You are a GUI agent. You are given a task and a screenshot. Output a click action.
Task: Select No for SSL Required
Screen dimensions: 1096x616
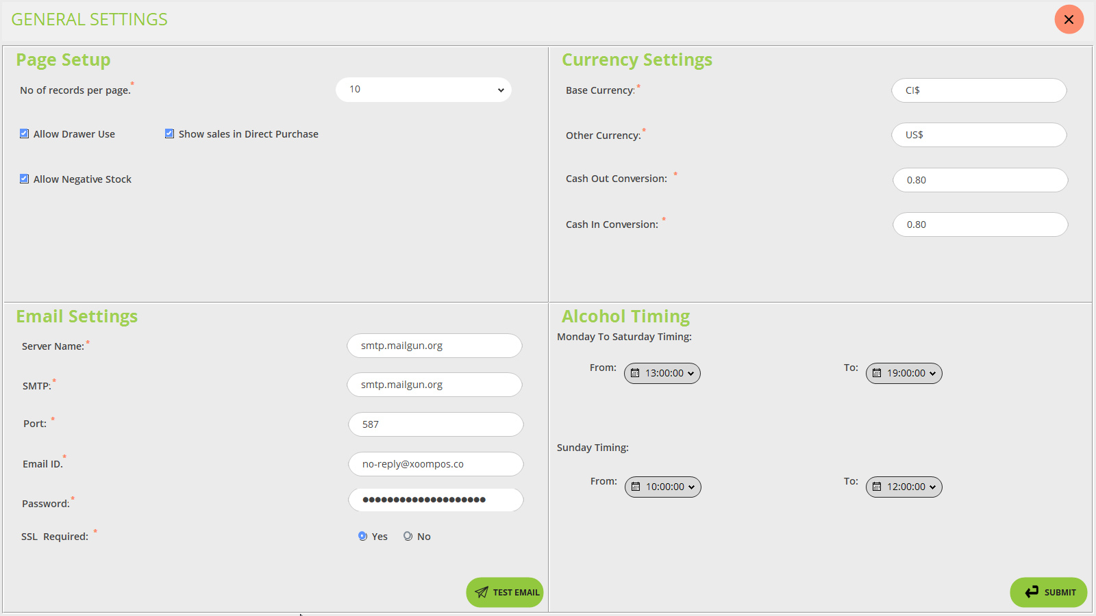click(408, 537)
